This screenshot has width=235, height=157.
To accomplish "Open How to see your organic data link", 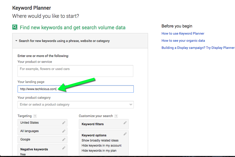I will coord(183,41).
